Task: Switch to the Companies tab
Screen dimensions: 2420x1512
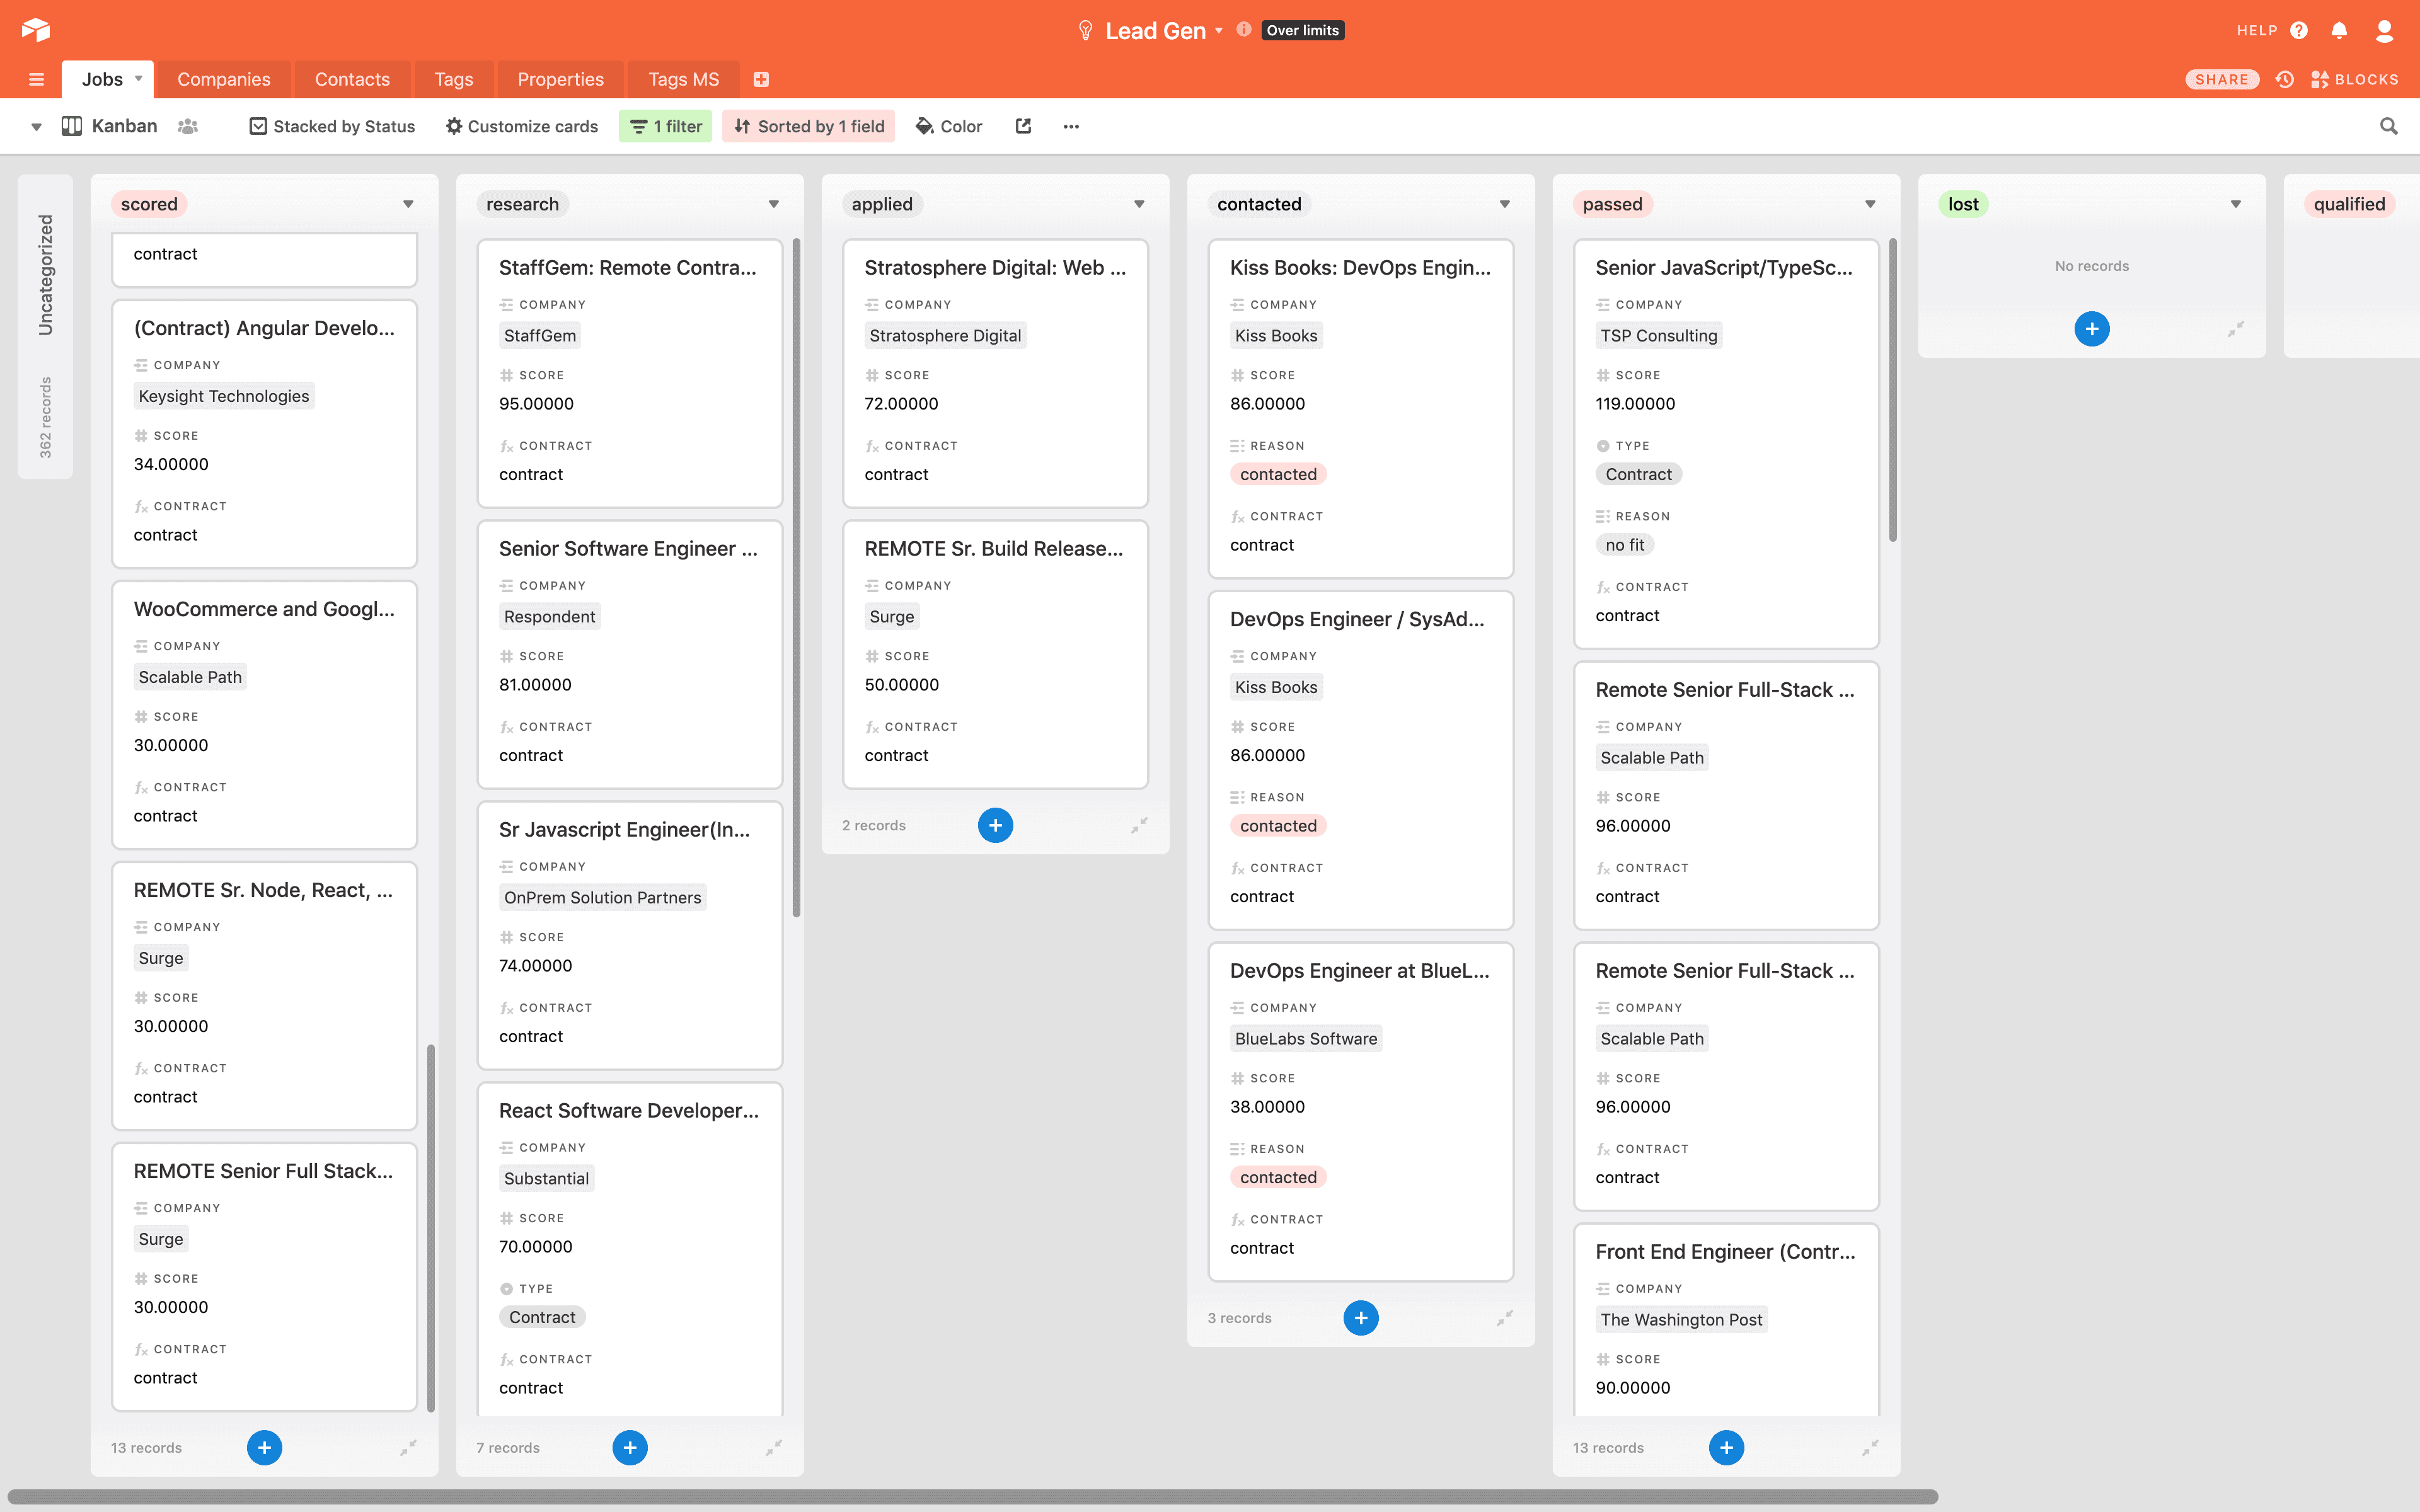Action: click(x=224, y=79)
